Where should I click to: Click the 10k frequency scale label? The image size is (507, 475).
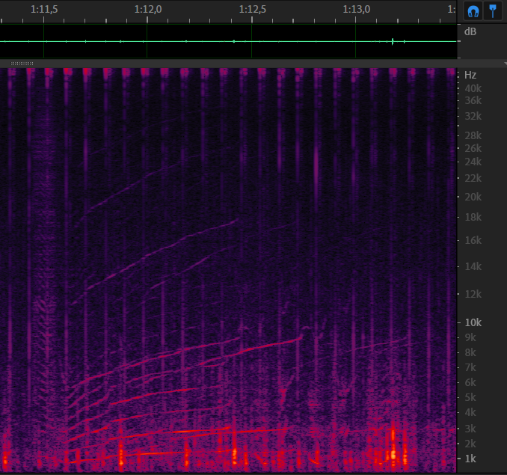tap(473, 322)
